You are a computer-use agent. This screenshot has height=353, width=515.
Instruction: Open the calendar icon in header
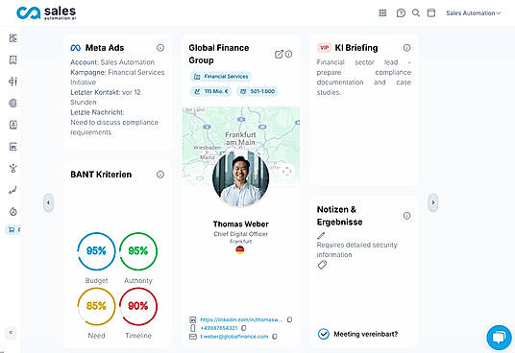coord(431,12)
